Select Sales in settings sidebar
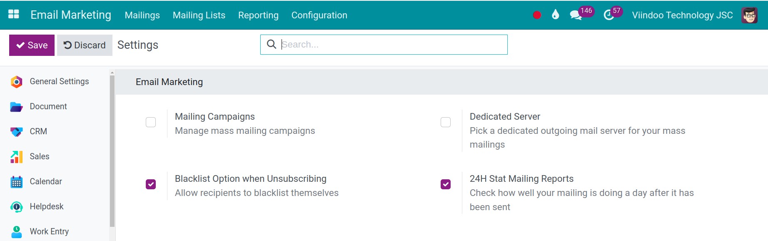The height and width of the screenshot is (241, 768). point(40,156)
